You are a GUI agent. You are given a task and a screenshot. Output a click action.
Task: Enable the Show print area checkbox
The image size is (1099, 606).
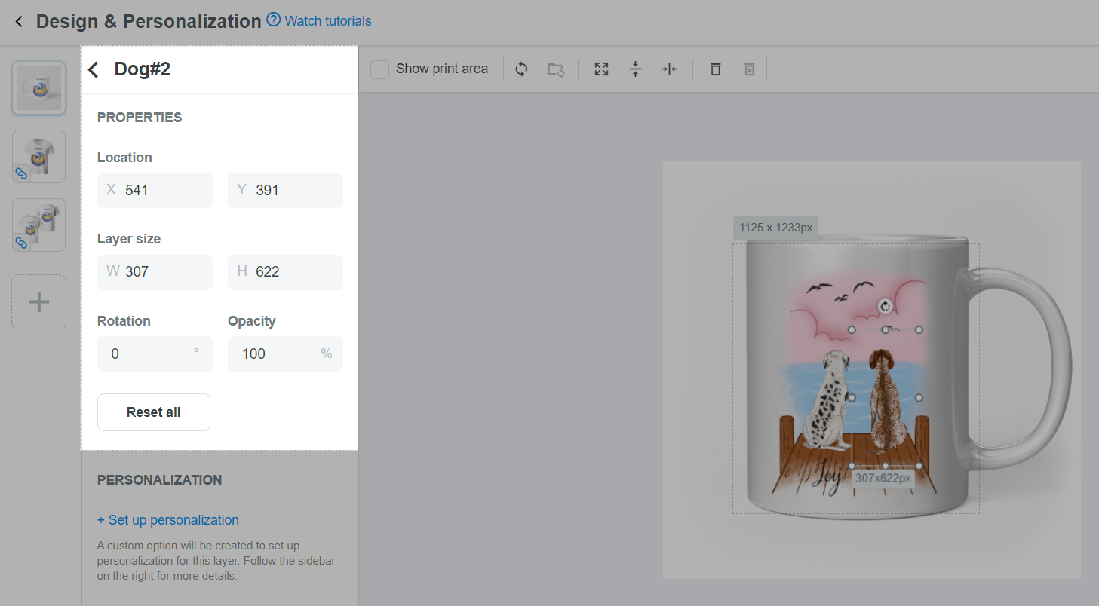[380, 69]
